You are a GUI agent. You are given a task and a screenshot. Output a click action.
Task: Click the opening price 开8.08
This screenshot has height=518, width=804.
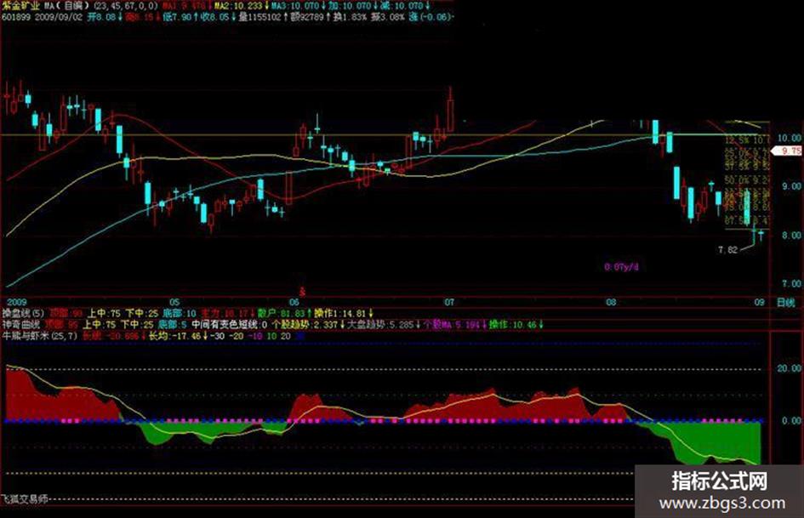[x=102, y=17]
